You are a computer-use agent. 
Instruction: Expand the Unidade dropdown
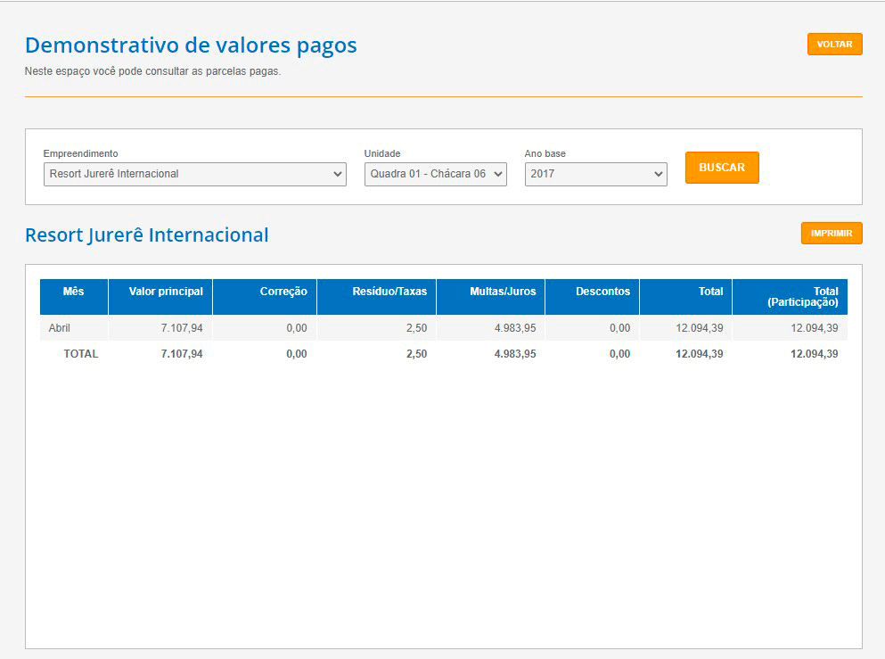(435, 174)
